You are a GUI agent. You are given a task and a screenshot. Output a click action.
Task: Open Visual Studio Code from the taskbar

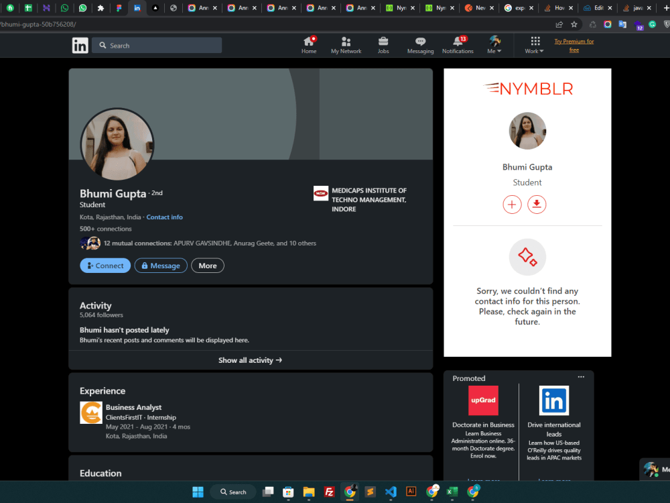pos(391,492)
